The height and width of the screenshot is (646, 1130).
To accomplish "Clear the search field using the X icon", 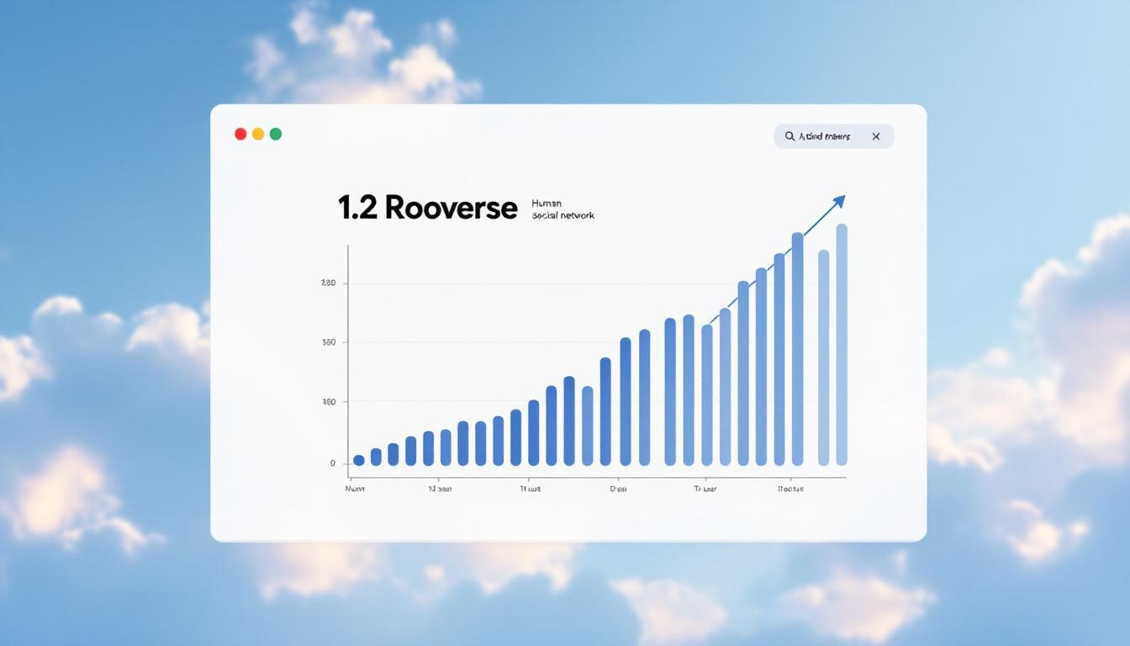I will [x=875, y=135].
